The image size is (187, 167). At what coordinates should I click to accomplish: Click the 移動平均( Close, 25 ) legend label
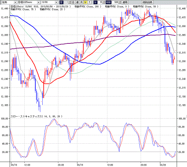(52, 9)
